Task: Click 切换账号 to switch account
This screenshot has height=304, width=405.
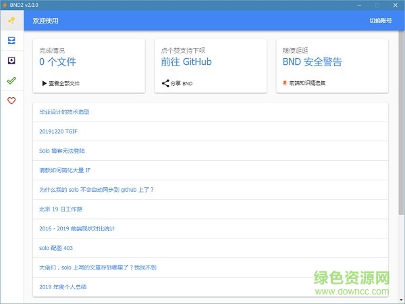Action: click(380, 21)
